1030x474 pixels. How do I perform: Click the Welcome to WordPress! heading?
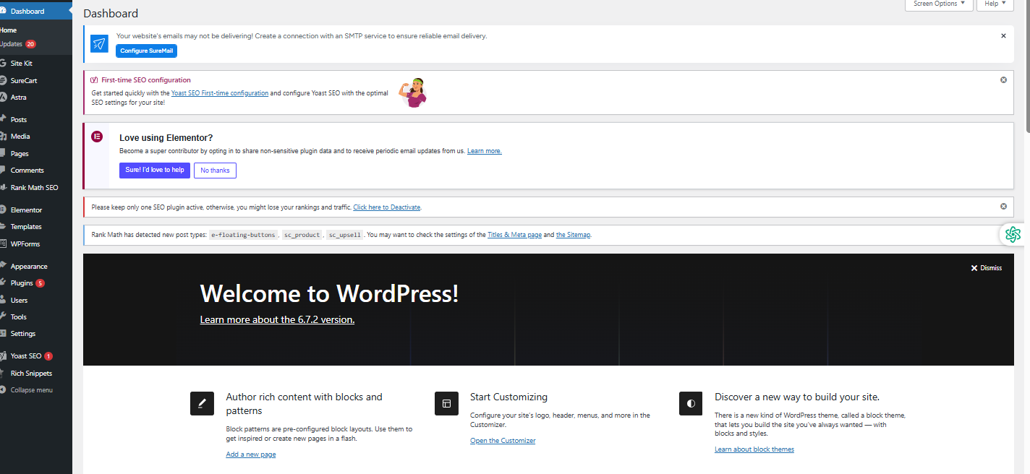329,293
